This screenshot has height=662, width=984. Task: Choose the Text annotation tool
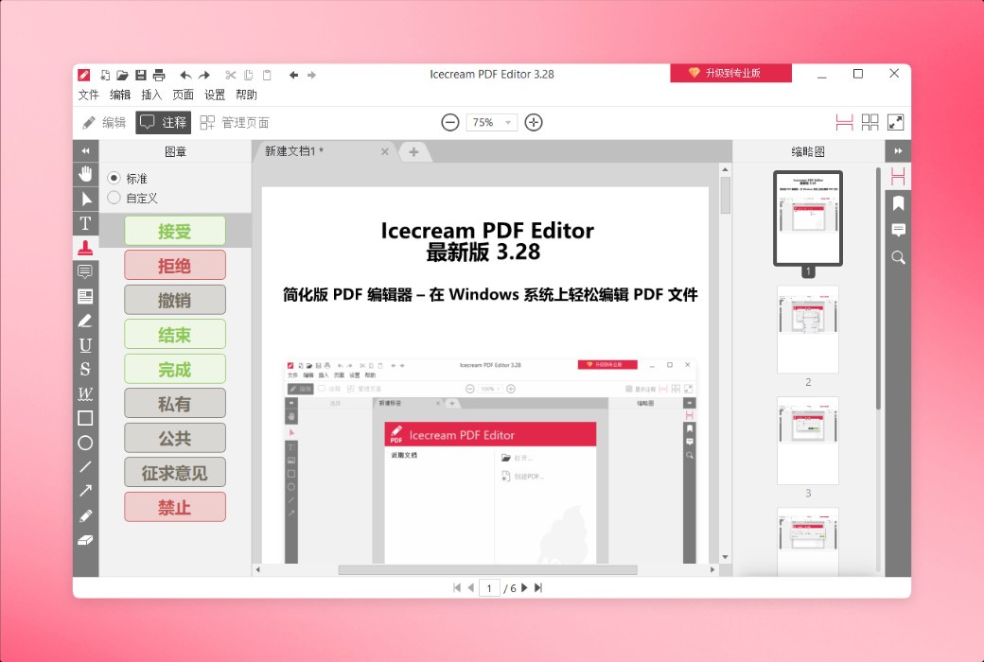85,222
